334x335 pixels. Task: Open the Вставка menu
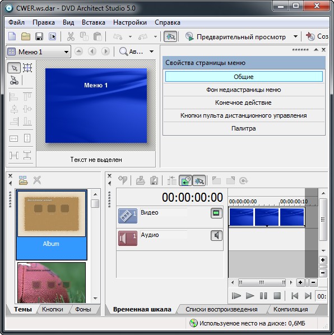(94, 22)
